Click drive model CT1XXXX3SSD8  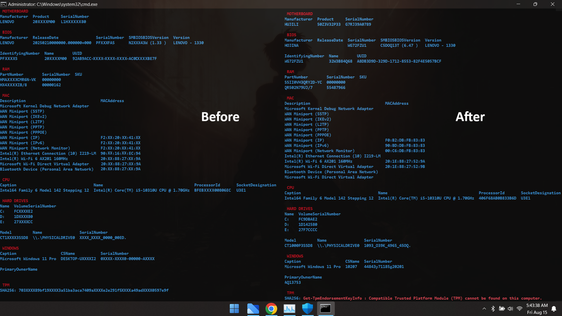click(14, 238)
